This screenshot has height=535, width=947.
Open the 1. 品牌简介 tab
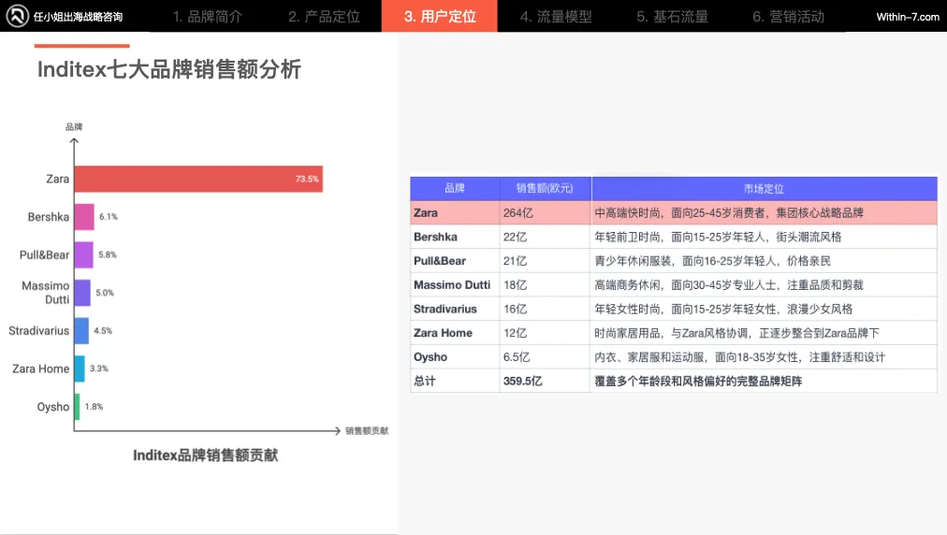207,16
